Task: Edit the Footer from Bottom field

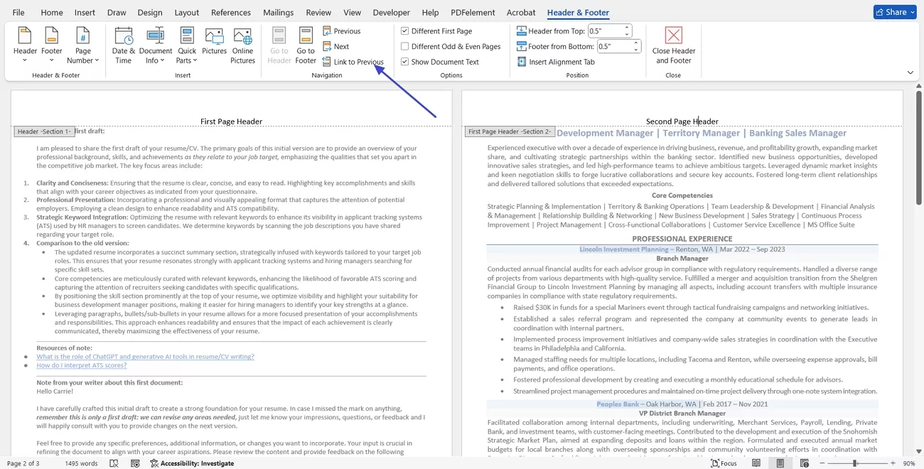Action: [615, 46]
